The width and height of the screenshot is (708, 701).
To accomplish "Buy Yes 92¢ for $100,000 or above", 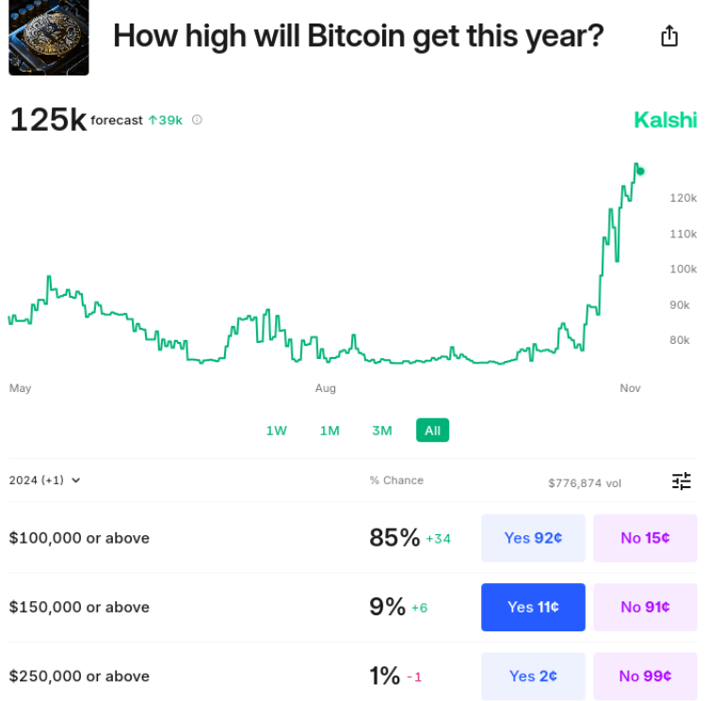I will (x=533, y=538).
